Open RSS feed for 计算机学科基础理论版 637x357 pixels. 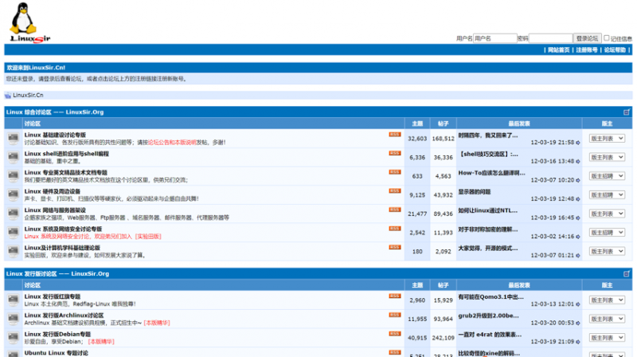(x=394, y=247)
